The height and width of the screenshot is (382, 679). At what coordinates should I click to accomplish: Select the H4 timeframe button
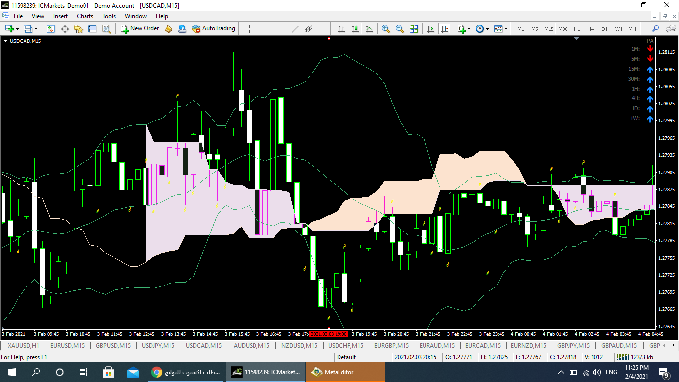point(591,29)
